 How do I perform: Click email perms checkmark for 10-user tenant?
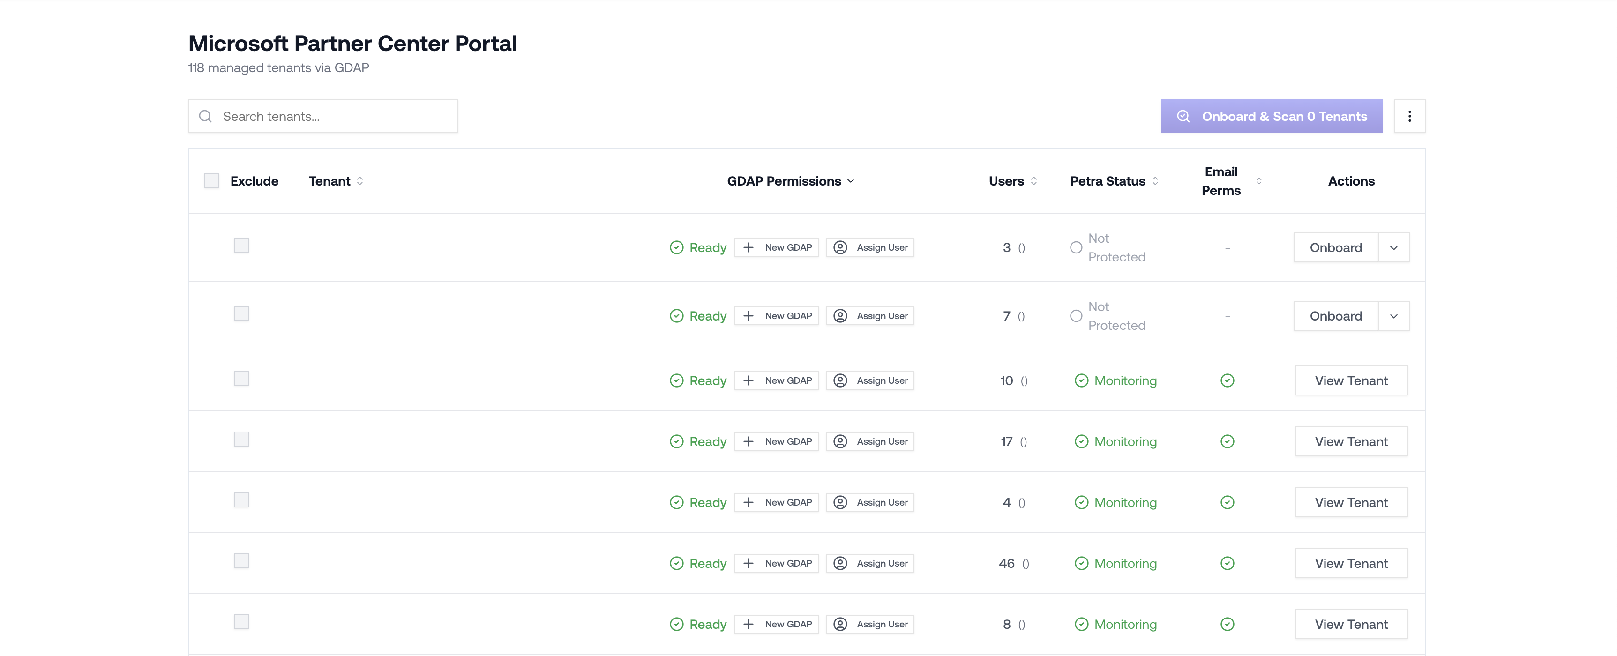(1227, 380)
